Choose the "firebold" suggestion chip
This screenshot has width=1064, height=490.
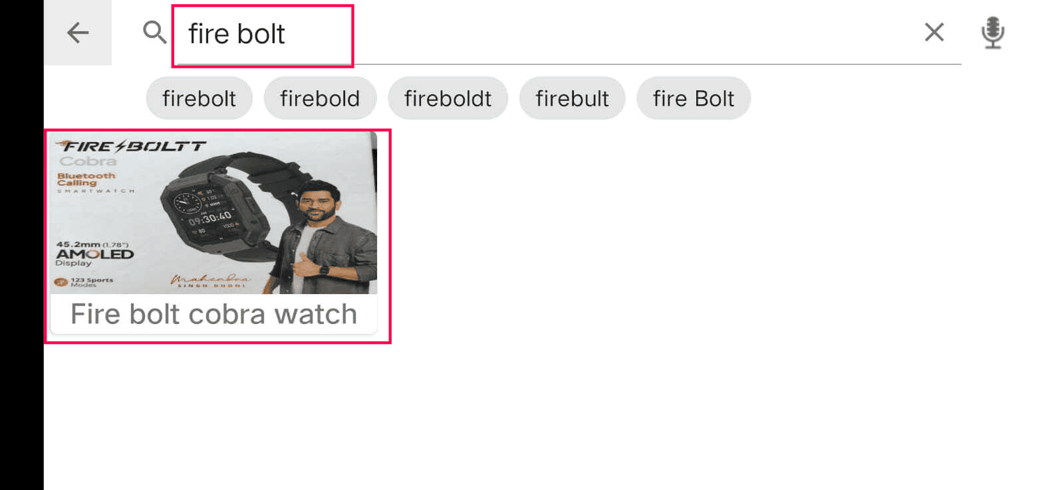320,98
